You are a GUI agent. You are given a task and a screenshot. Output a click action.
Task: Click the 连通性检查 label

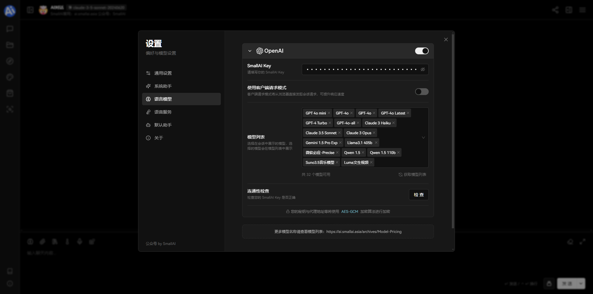pyautogui.click(x=258, y=191)
